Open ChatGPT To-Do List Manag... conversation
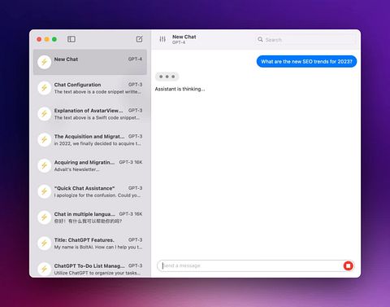The image size is (390, 307). [x=90, y=267]
